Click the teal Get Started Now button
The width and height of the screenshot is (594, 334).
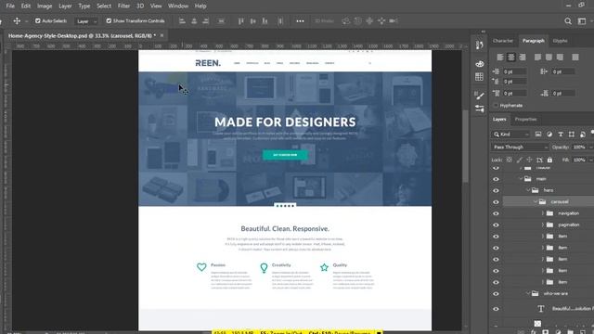285,155
